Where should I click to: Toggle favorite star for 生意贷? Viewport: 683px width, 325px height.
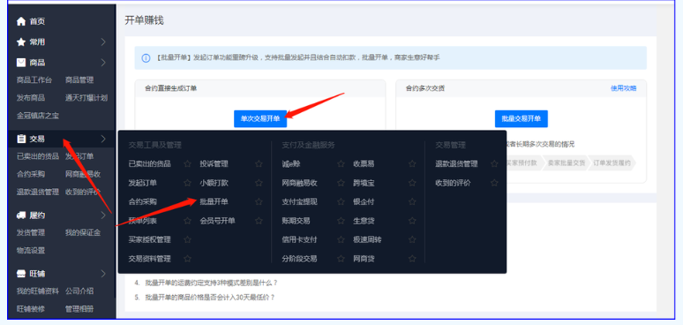pos(412,221)
